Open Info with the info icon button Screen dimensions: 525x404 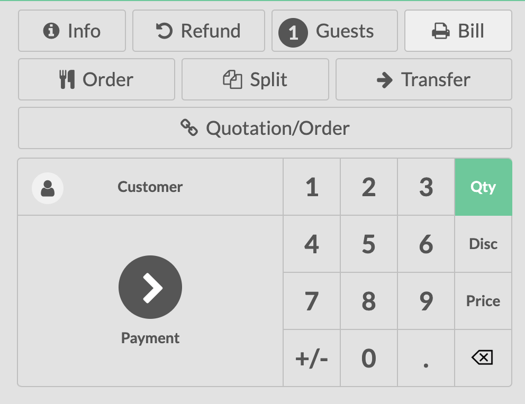coord(72,31)
